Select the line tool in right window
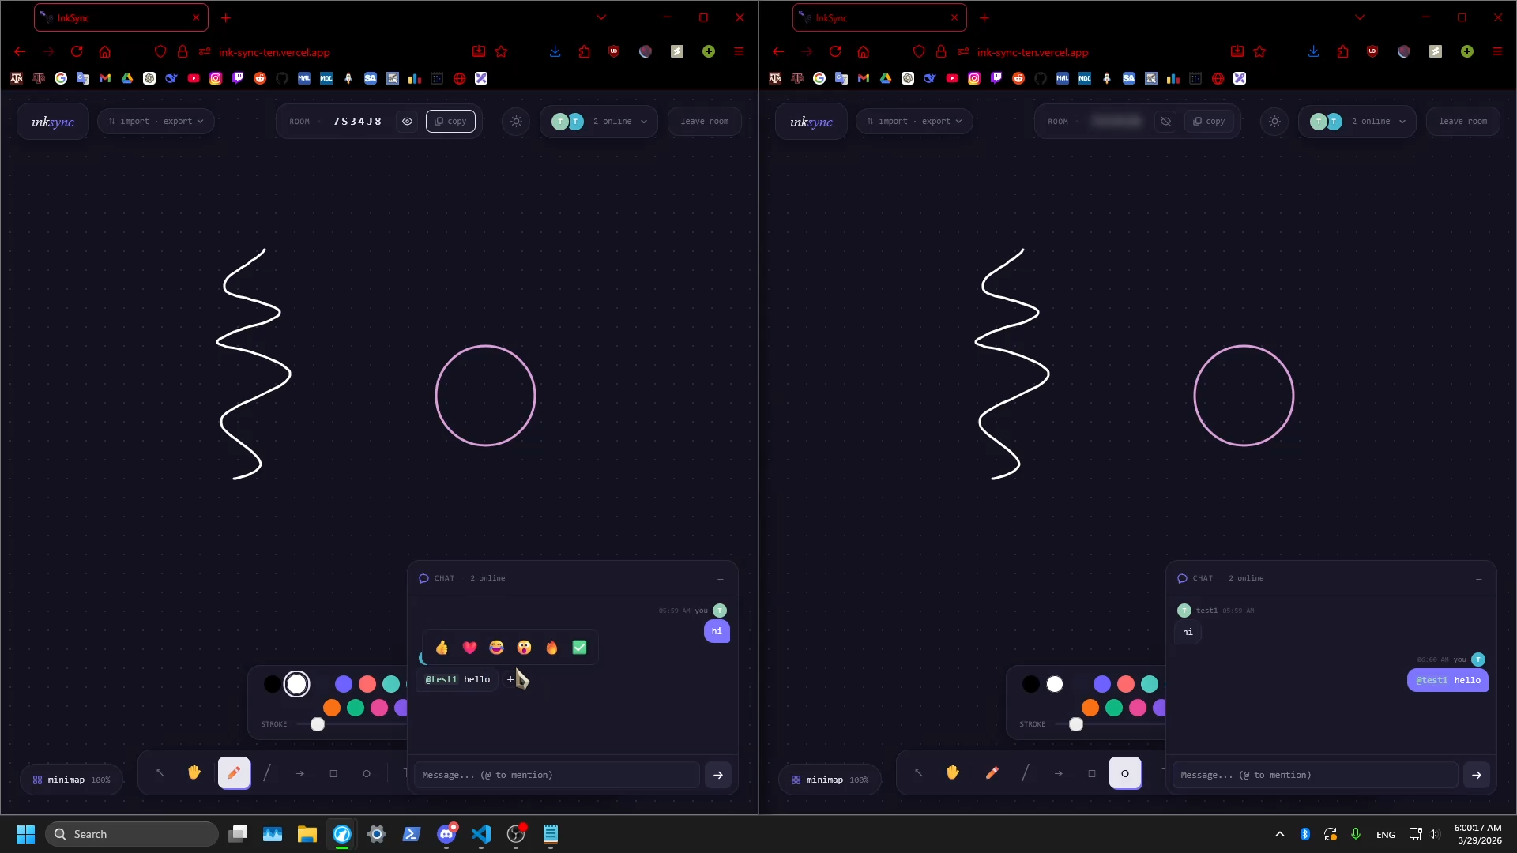1517x853 pixels. 1026,774
